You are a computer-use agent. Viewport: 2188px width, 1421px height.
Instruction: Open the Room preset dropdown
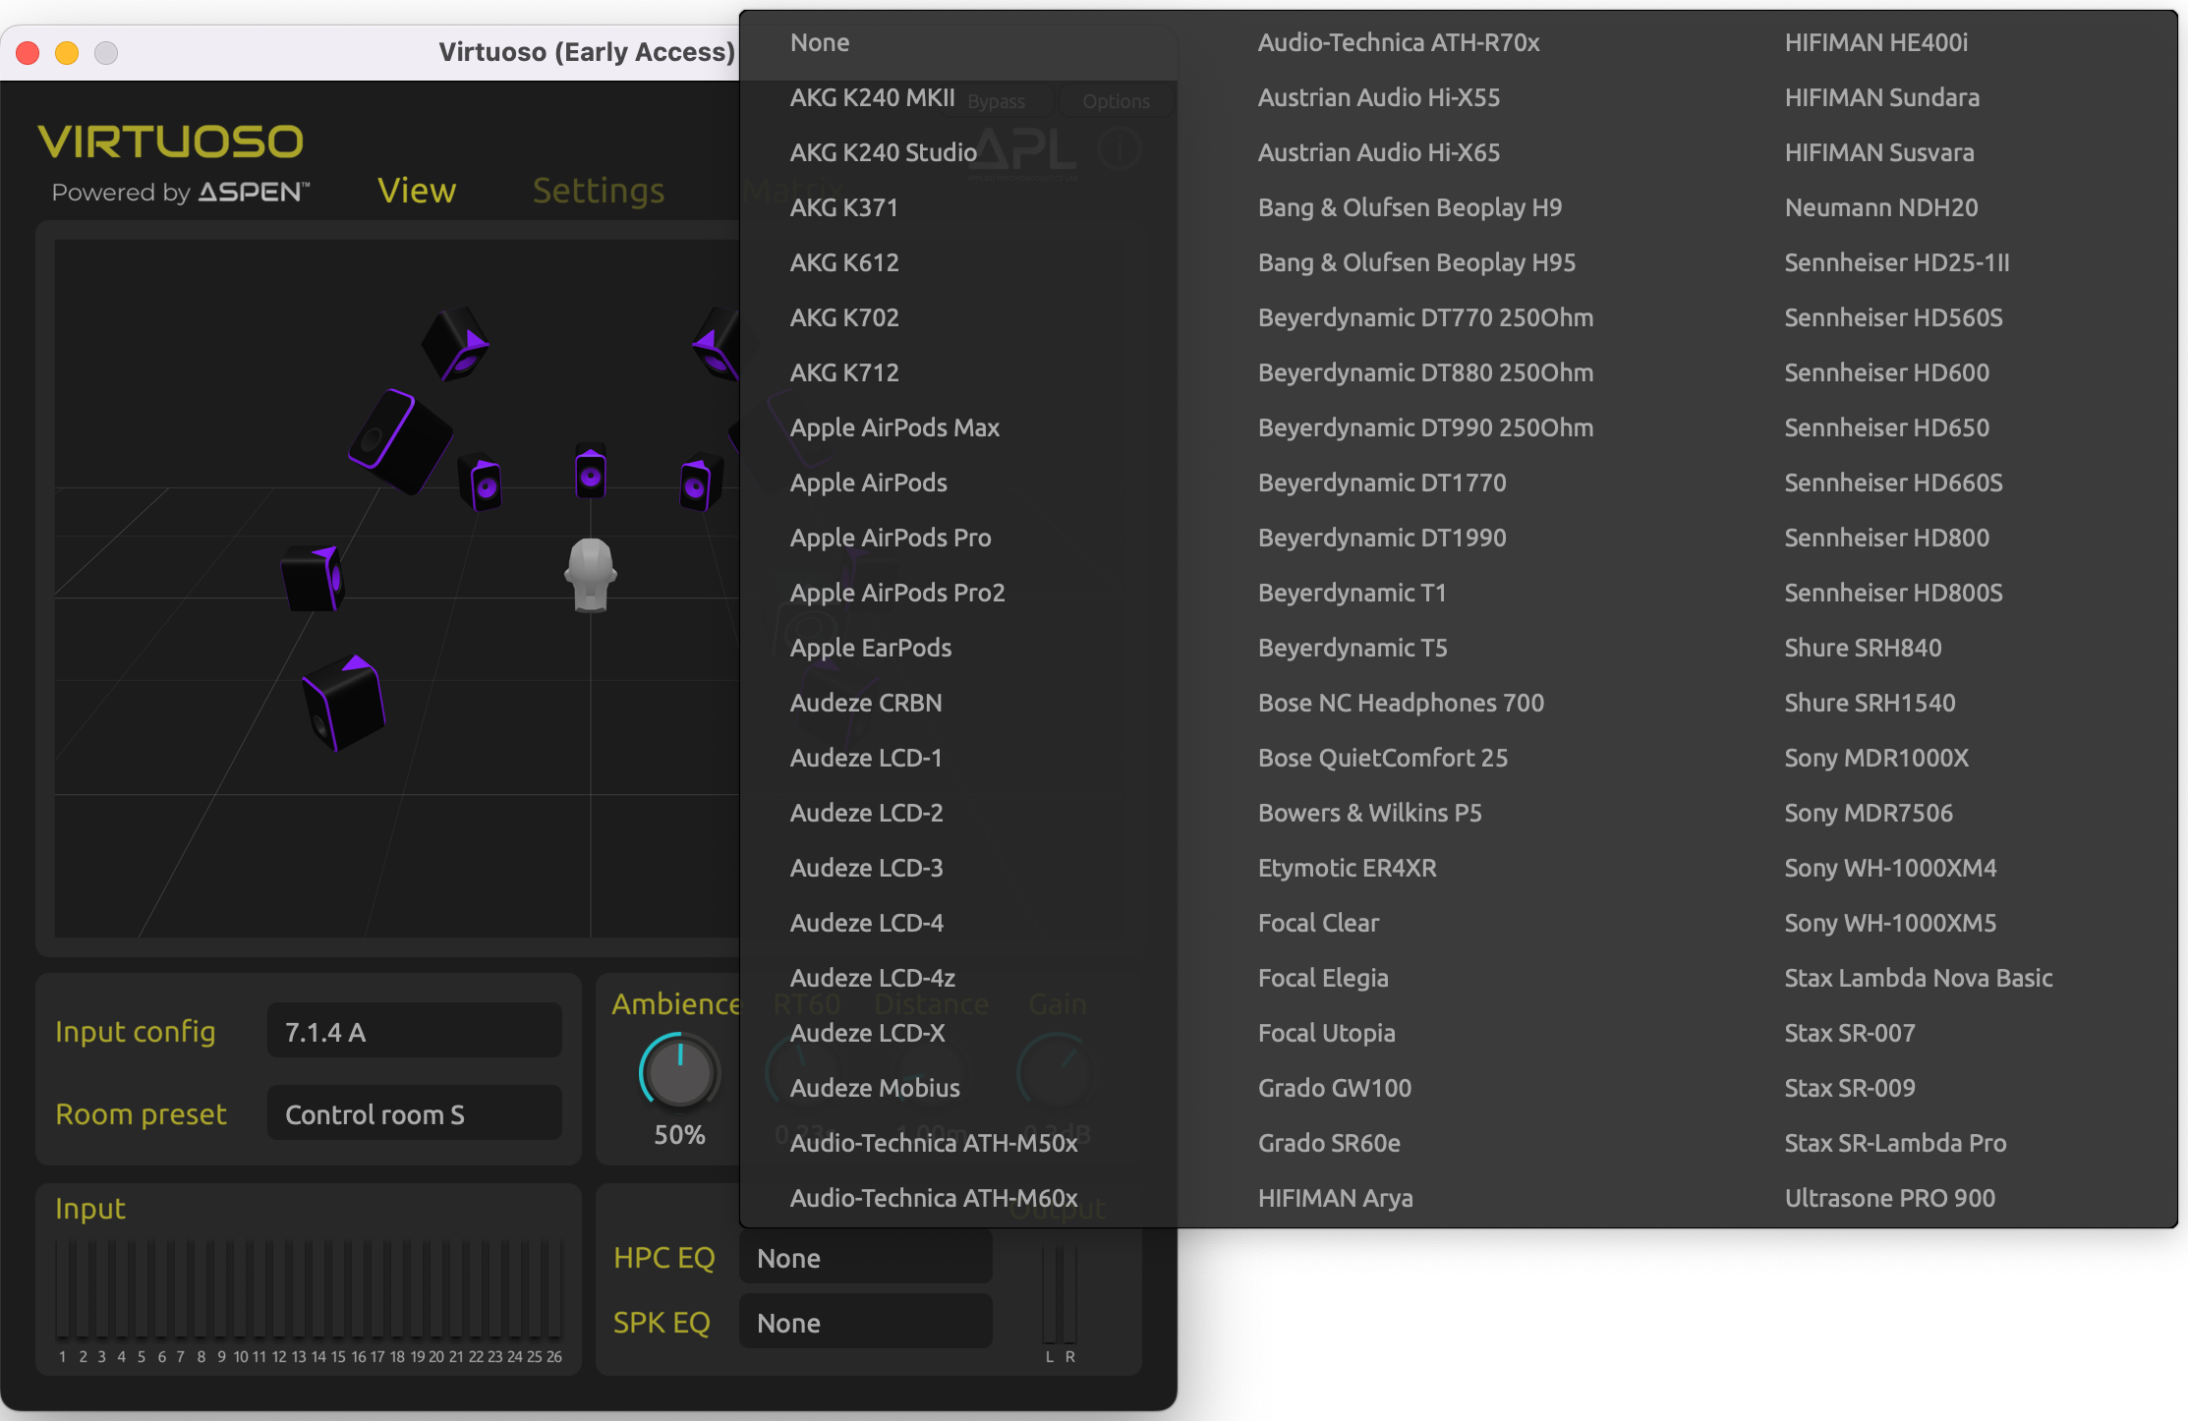pyautogui.click(x=414, y=1113)
